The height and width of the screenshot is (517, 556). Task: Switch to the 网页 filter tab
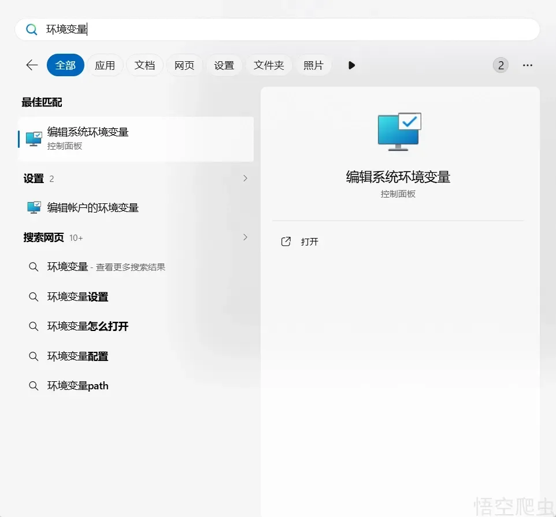coord(184,65)
